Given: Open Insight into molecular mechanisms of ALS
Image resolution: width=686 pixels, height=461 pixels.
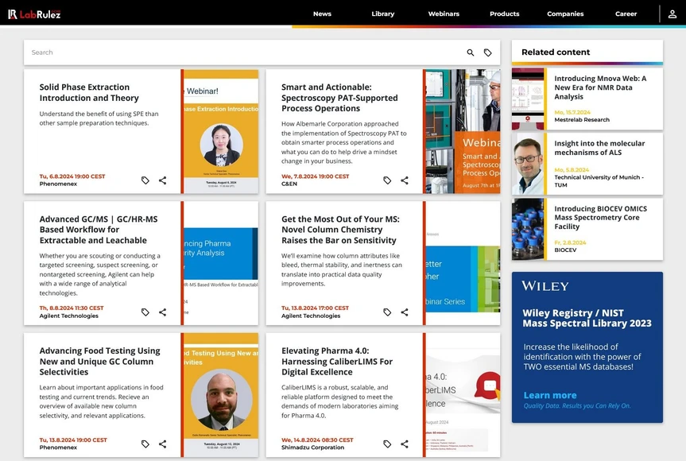Looking at the screenshot, I should [x=599, y=148].
